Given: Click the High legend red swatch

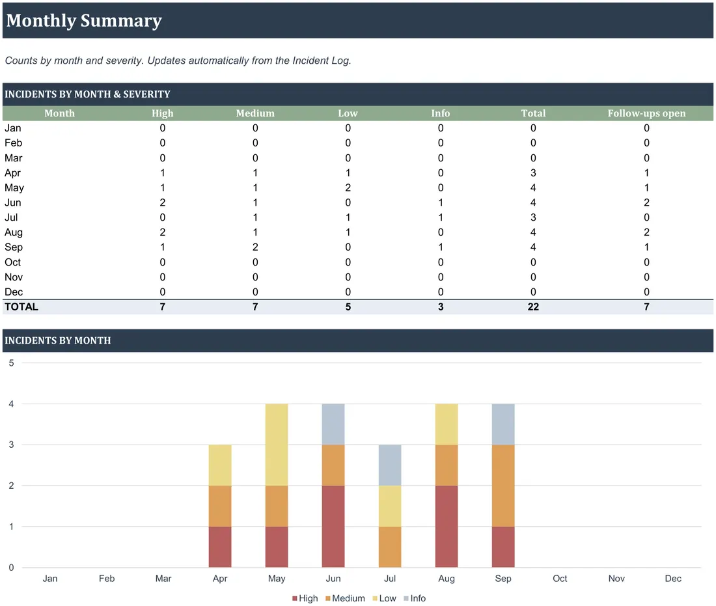Looking at the screenshot, I should pos(294,598).
